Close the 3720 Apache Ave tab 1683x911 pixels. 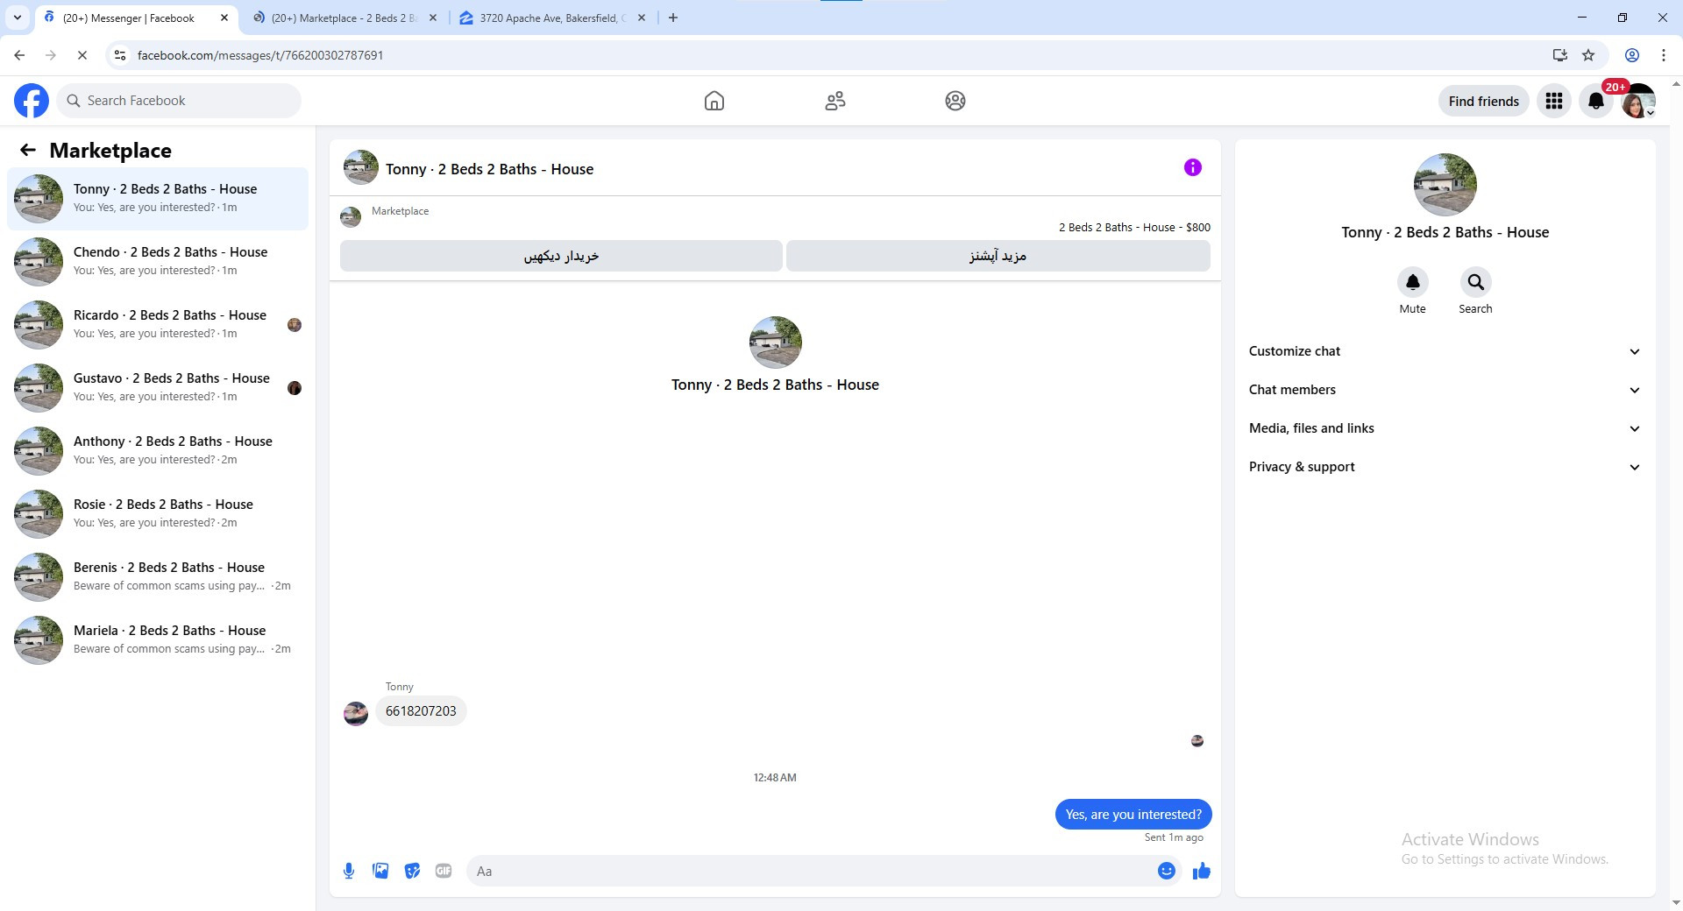click(x=642, y=18)
